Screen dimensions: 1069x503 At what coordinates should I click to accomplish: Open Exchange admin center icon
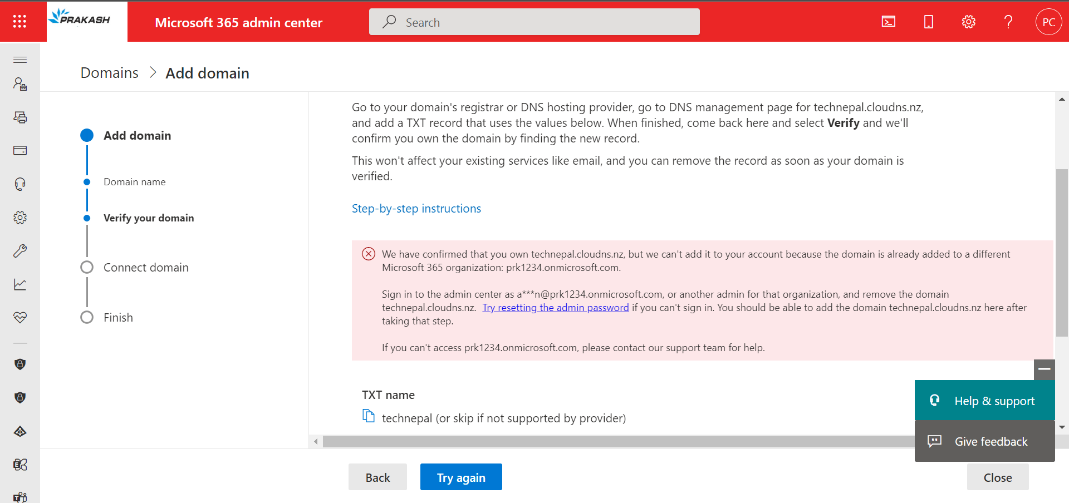pyautogui.click(x=20, y=465)
